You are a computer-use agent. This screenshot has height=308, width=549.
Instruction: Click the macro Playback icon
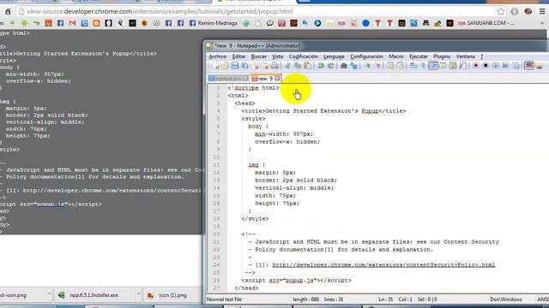click(x=496, y=66)
